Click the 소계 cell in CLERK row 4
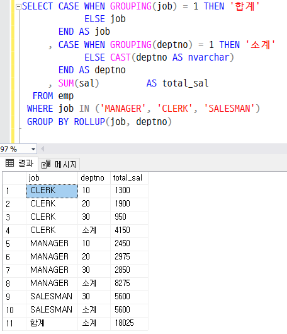The height and width of the screenshot is (334, 287). pyautogui.click(x=94, y=230)
